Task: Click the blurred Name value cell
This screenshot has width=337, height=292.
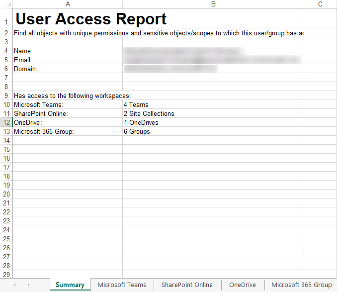Action: pos(213,51)
